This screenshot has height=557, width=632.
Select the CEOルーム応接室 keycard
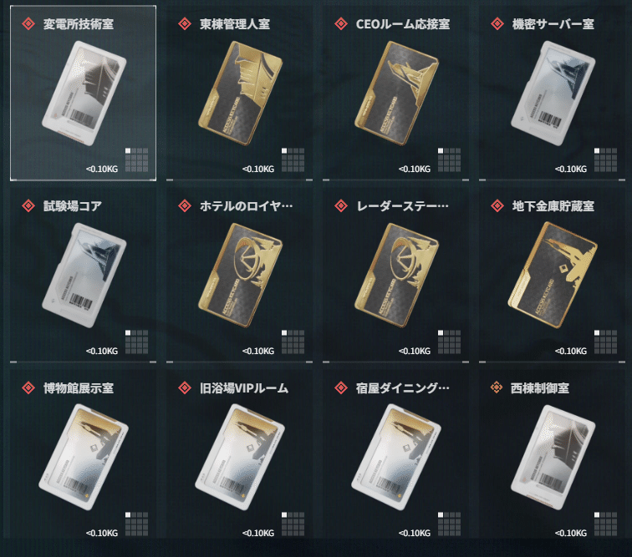[x=396, y=93]
